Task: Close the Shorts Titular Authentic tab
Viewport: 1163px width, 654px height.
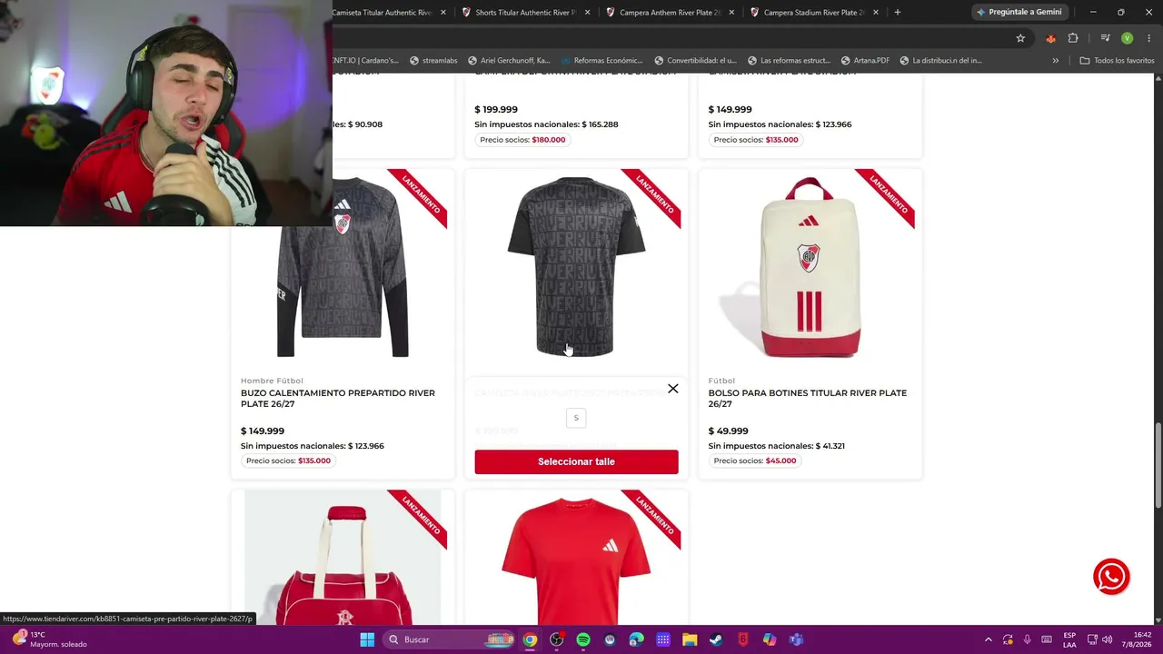Action: tap(588, 12)
